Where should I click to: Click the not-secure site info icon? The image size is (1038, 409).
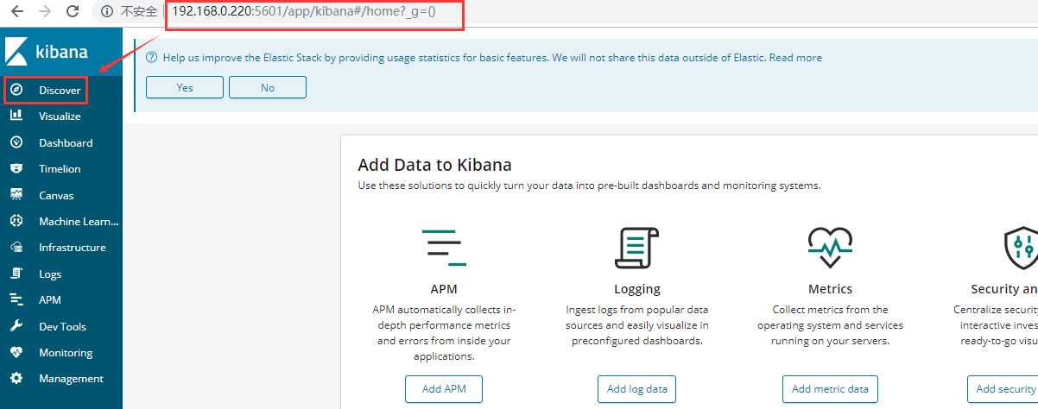tap(107, 11)
